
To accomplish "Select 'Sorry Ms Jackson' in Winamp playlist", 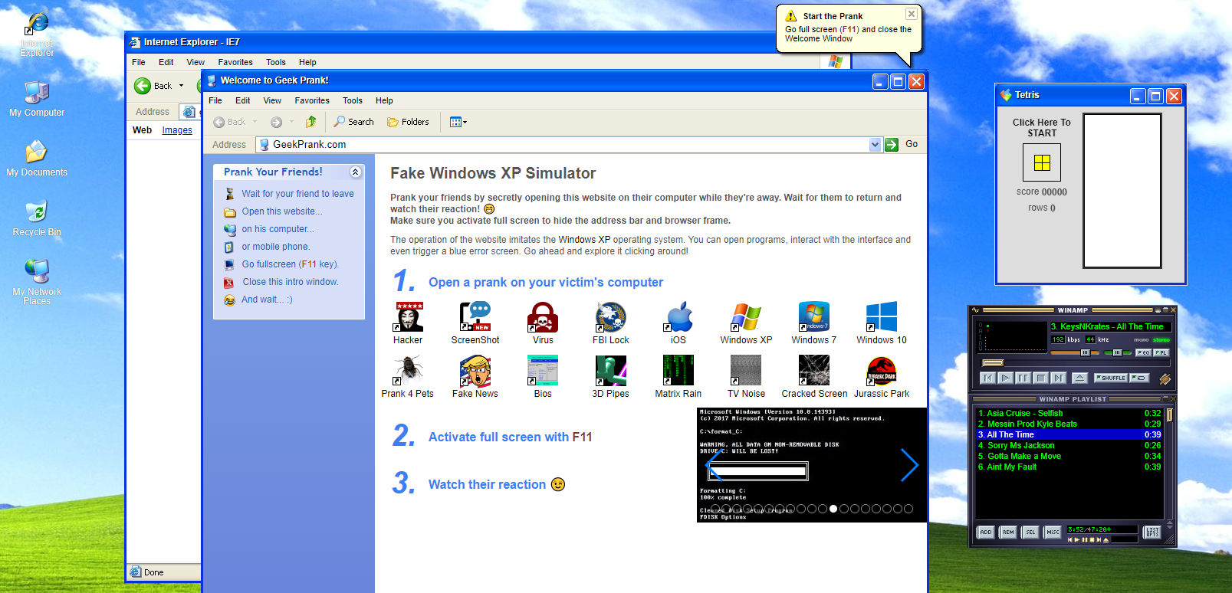I will [1020, 445].
